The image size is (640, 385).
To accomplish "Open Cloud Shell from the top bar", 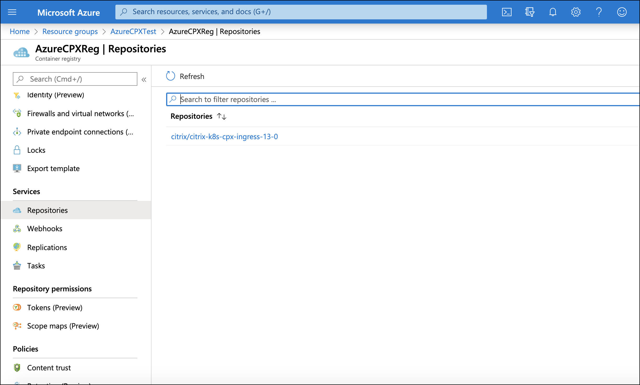I will pyautogui.click(x=507, y=12).
